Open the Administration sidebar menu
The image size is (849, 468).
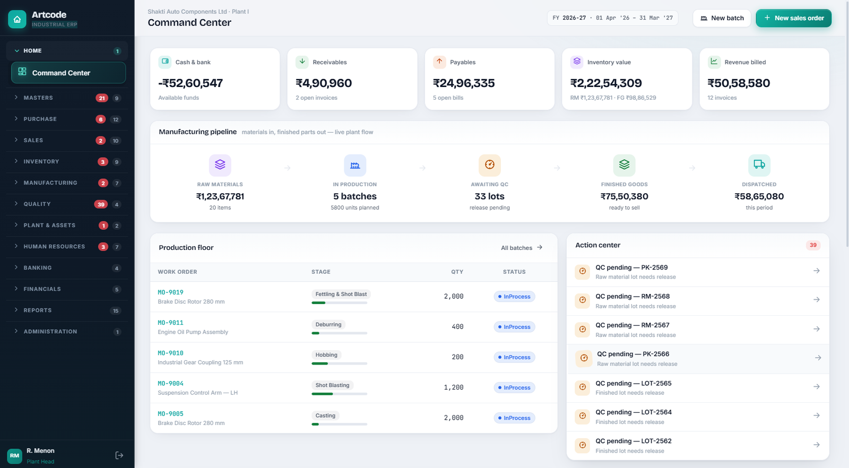(67, 331)
